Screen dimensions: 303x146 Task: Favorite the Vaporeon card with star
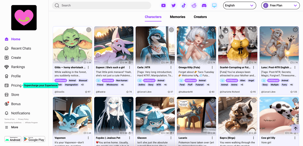89,100
